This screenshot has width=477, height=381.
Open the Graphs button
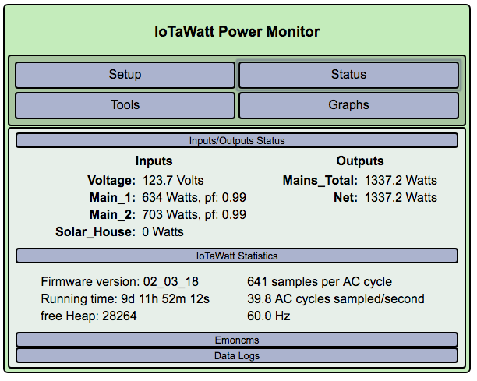[348, 105]
